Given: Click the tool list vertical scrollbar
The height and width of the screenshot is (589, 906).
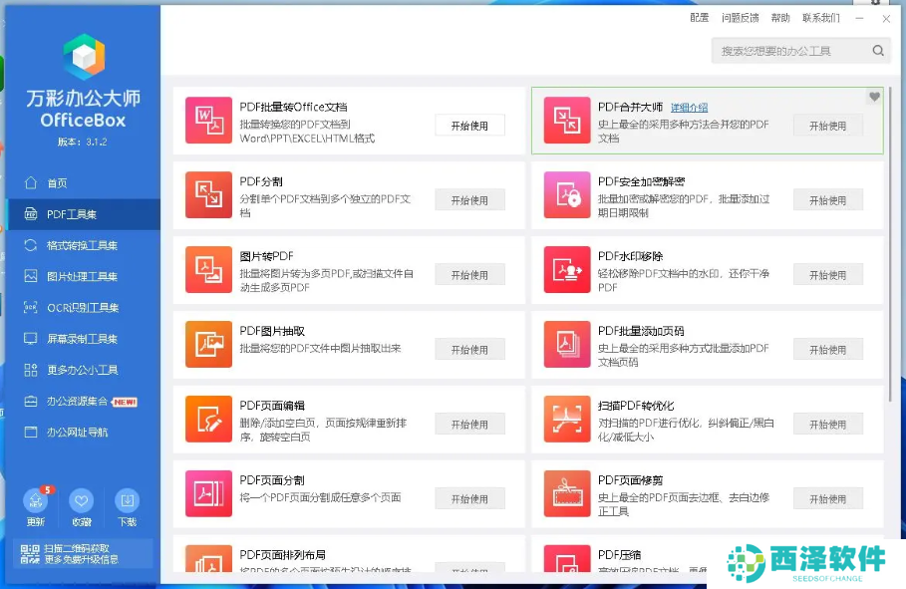Looking at the screenshot, I should pos(890,244).
